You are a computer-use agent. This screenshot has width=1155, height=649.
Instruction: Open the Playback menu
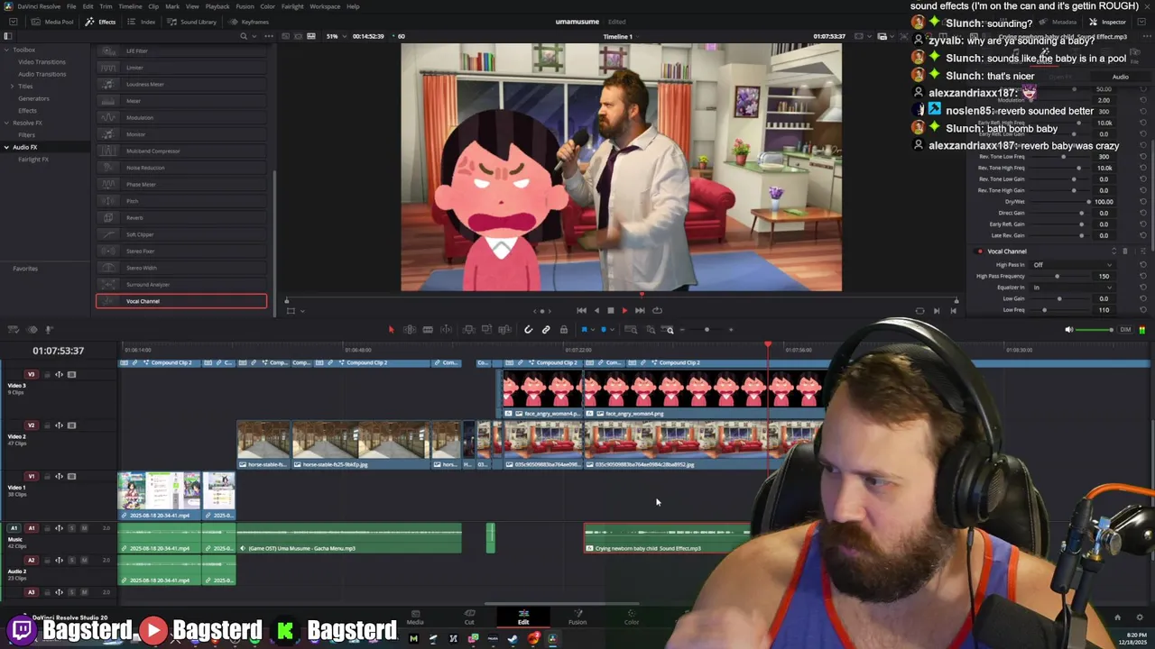pos(217,6)
